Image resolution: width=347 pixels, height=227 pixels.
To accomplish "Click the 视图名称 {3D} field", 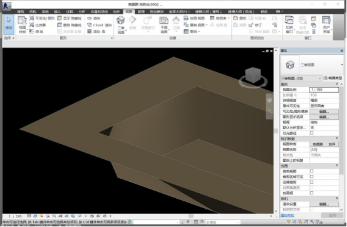I will click(x=324, y=150).
